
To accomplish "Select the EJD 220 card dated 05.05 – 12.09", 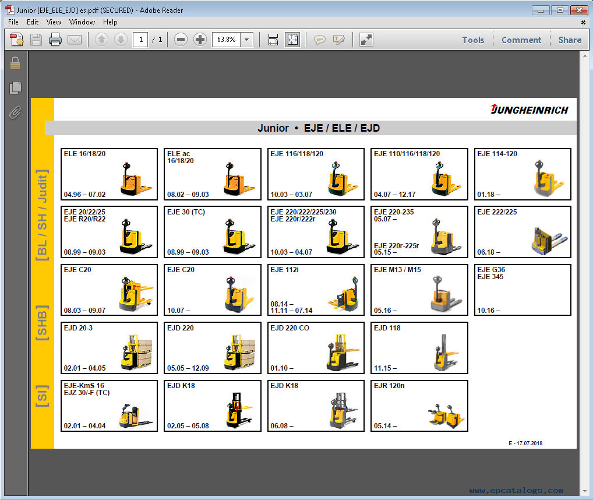I will tap(212, 348).
